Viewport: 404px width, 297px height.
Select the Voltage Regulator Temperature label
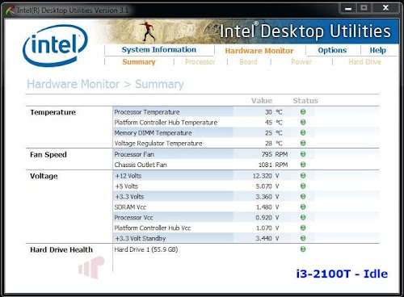click(158, 144)
